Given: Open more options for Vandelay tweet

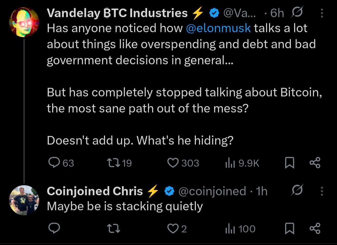Looking at the screenshot, I should pyautogui.click(x=322, y=13).
